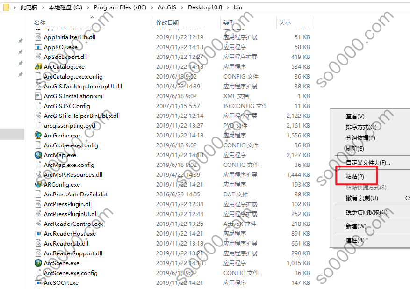410x289 pixels.
Task: Select 属性(R) in the context menu
Action: [355, 240]
